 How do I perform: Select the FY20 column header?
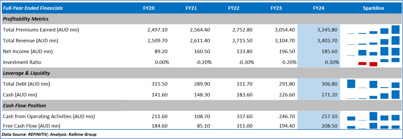[149, 8]
